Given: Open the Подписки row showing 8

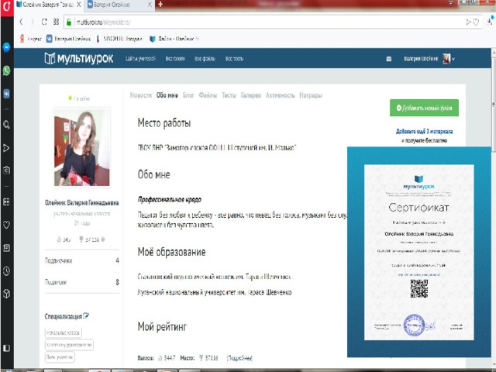Looking at the screenshot, I should click(82, 282).
